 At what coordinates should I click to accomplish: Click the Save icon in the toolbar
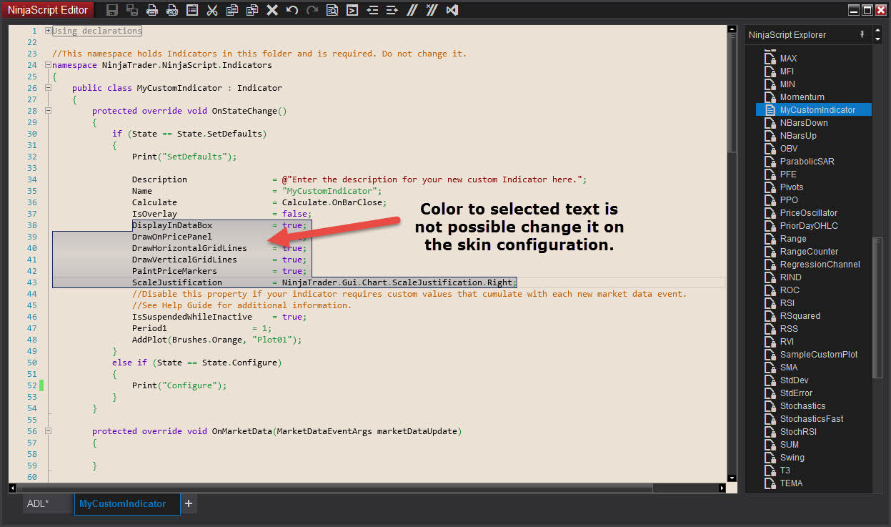tap(112, 10)
